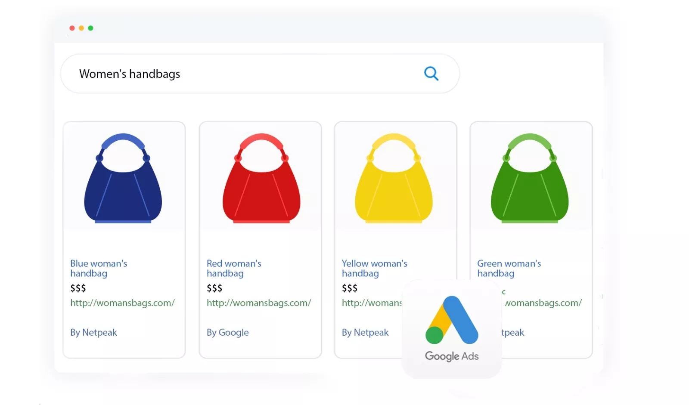Image resolution: width=689 pixels, height=405 pixels.
Task: Click the $$$ price of yellow handbag
Action: coord(350,288)
